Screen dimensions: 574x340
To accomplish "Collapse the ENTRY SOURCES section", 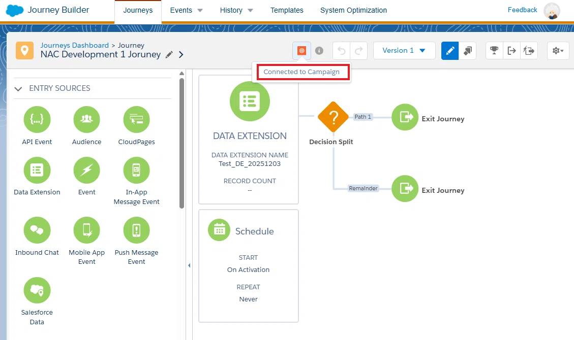I will click(x=18, y=89).
